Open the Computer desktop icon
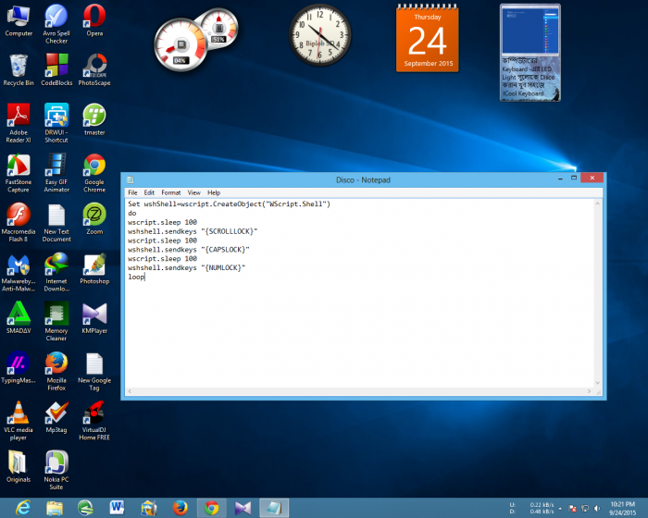 [19, 21]
